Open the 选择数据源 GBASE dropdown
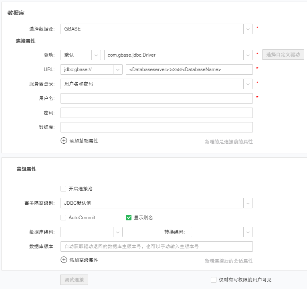The image size is (307, 289). tap(248, 29)
